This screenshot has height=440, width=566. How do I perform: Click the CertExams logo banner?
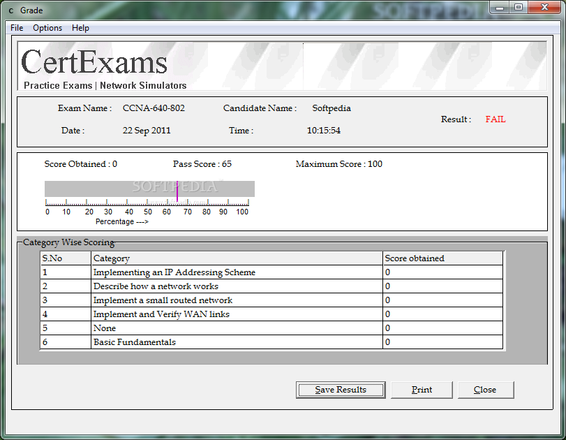pos(282,66)
